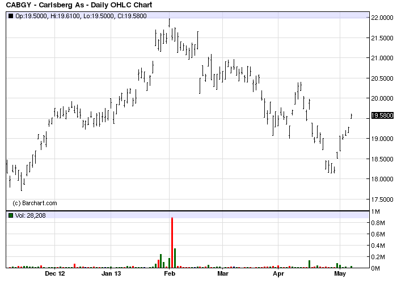Viewport: 397px width, 291px height.
Task: Click the 'Mar' date axis label
Action: tap(223, 273)
